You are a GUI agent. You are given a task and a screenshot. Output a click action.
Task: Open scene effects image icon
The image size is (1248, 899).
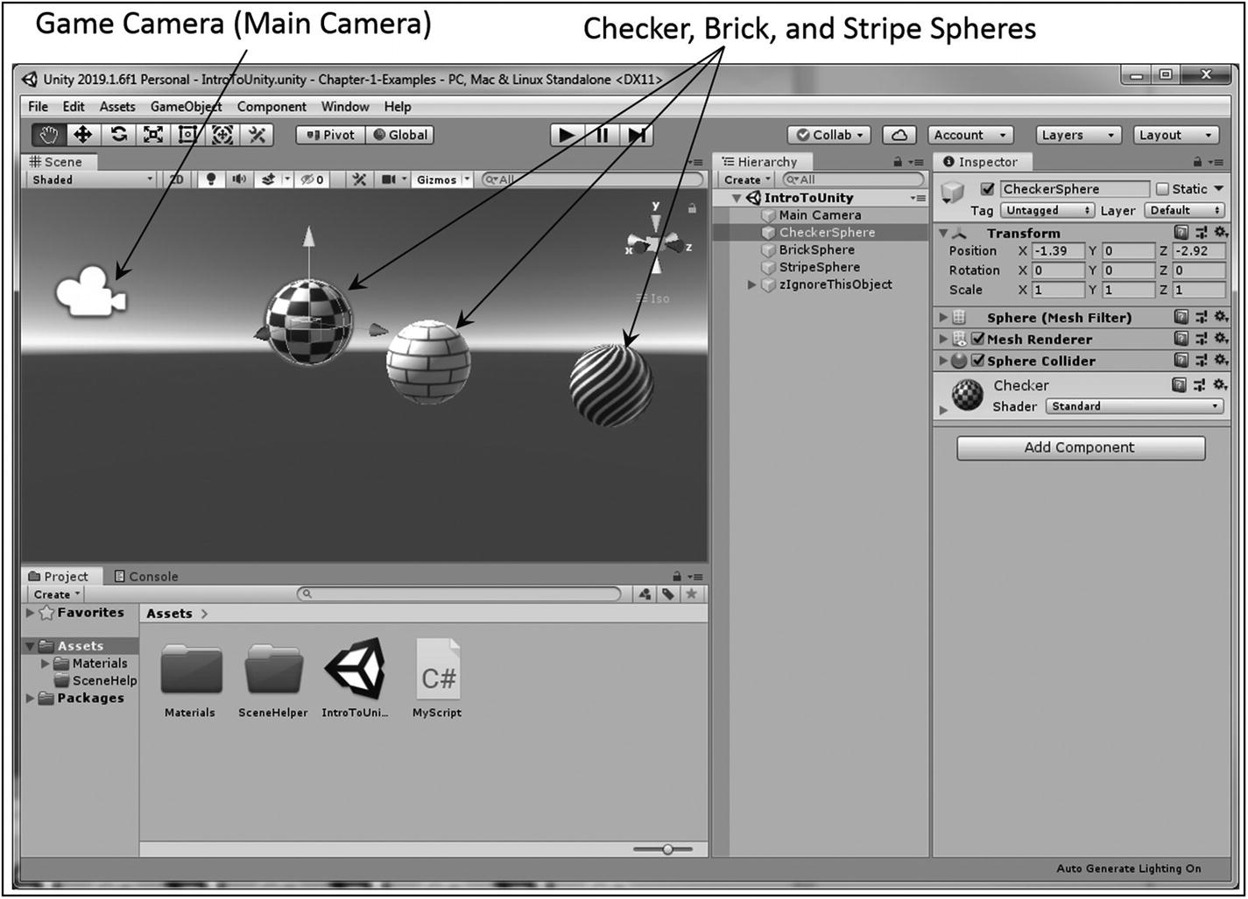coord(269,179)
